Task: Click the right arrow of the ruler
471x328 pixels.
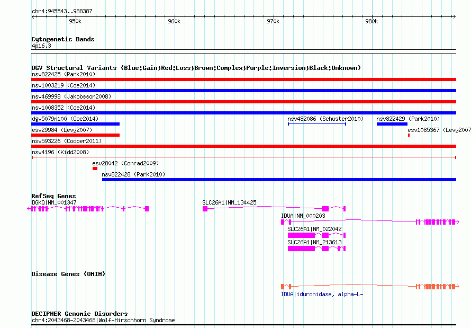Action: pyautogui.click(x=454, y=16)
